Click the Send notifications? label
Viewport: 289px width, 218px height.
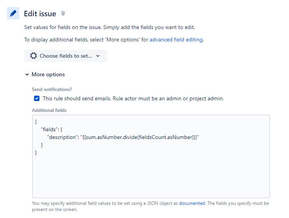tap(52, 89)
